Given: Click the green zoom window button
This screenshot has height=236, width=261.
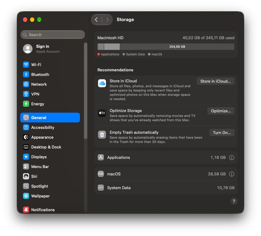Looking at the screenshot, I should pyautogui.click(x=39, y=20).
